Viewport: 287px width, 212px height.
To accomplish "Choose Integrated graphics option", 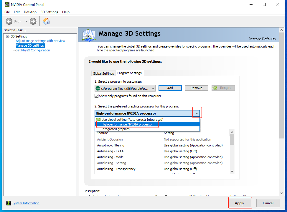I will 147,129.
